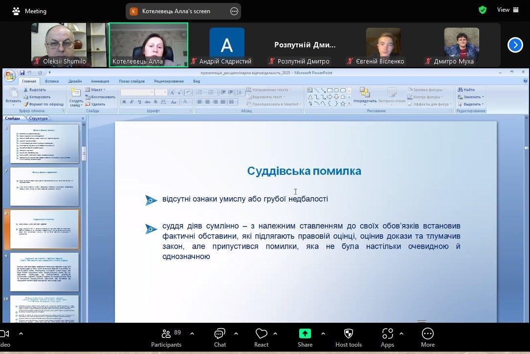Click Удалить slide command
The height and width of the screenshot is (354, 530).
tap(95, 104)
